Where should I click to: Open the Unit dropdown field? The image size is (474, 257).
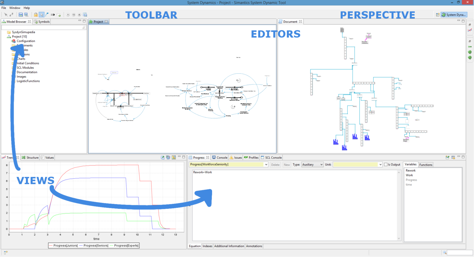pos(357,164)
